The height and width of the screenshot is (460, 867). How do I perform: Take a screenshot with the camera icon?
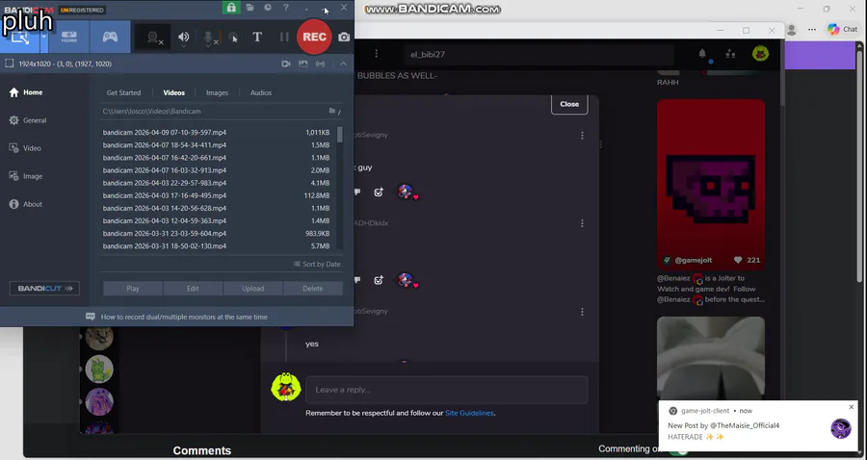click(x=344, y=37)
